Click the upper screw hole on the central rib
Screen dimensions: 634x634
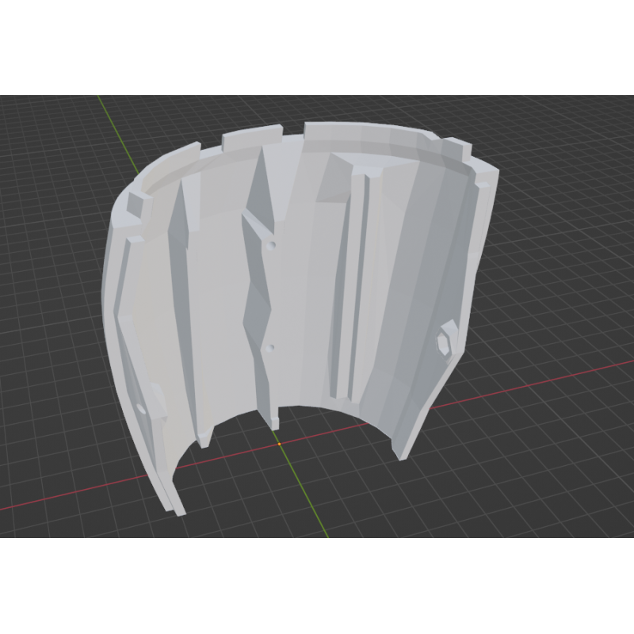(x=272, y=246)
